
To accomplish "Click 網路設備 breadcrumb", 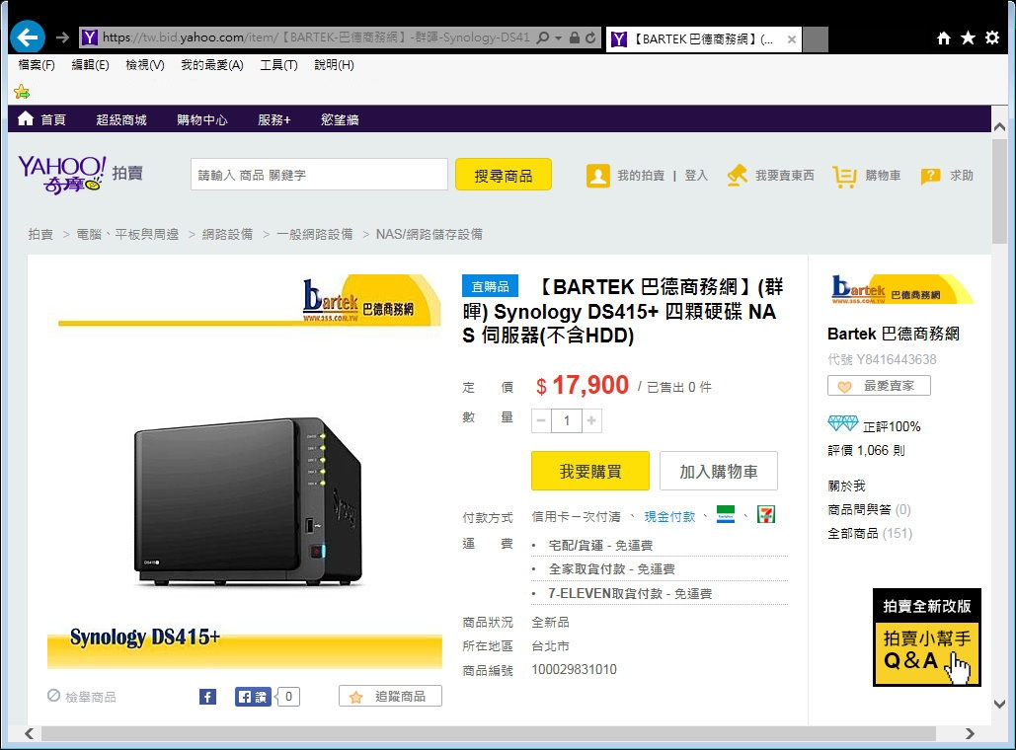I will 227,235.
